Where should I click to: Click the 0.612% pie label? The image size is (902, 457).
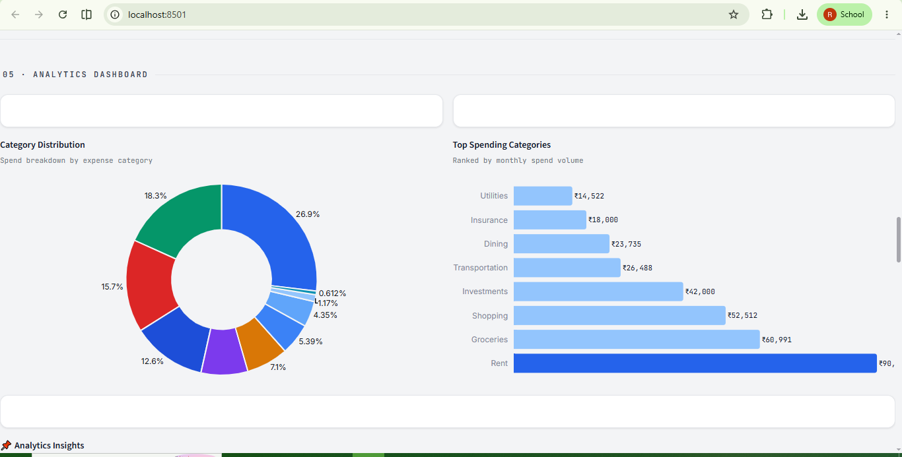(x=332, y=293)
